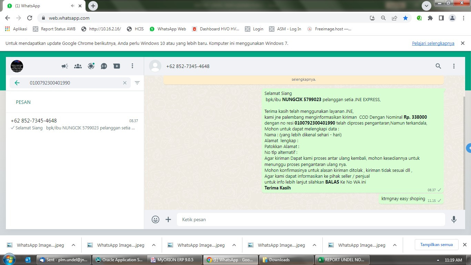Open Windows Start button

tap(9, 259)
